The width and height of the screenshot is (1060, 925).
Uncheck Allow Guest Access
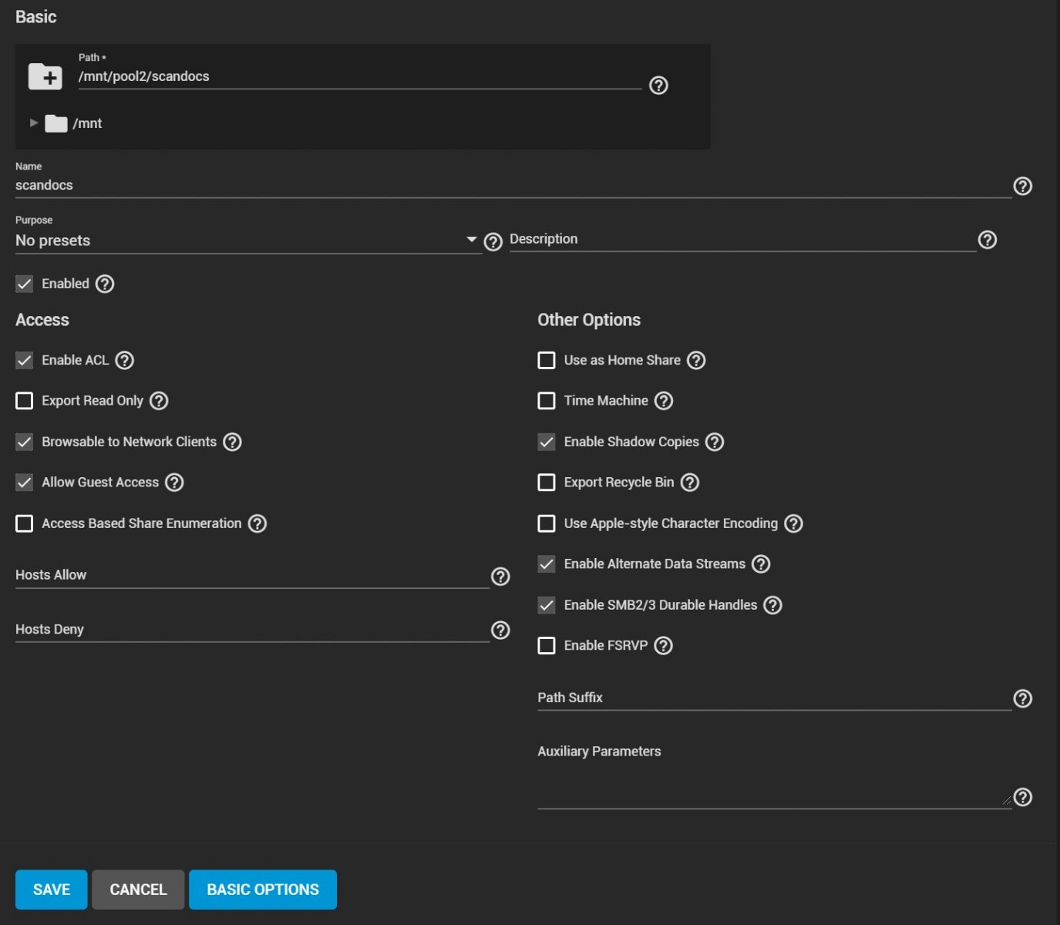tap(25, 483)
